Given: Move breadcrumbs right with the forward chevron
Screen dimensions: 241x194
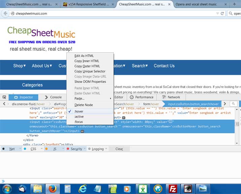Looking at the screenshot, I should [x=225, y=104].
